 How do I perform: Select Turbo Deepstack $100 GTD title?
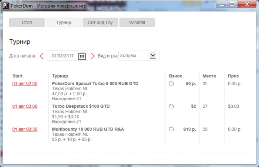click(81, 106)
